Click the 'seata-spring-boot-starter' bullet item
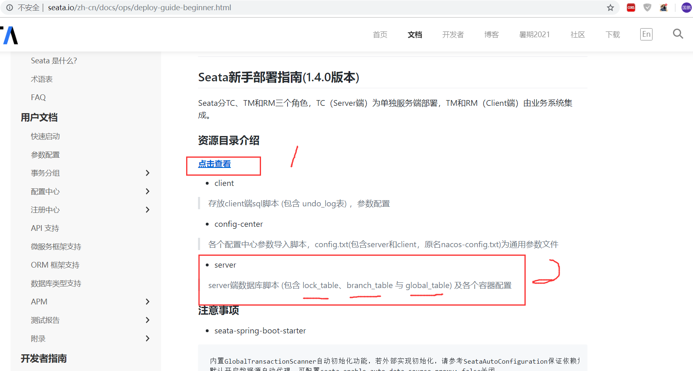Screen dimensions: 693x371 coord(260,331)
